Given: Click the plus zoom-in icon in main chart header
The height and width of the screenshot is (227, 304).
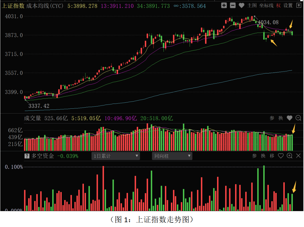Looking at the screenshot, I should (x=224, y=5).
